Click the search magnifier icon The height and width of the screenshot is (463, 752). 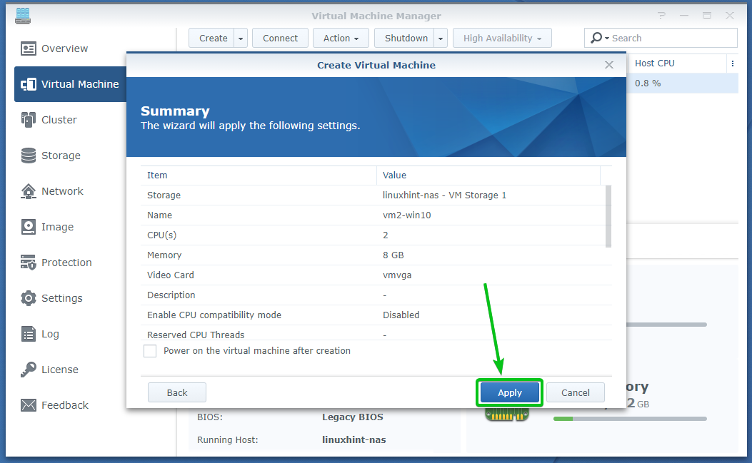pos(596,38)
